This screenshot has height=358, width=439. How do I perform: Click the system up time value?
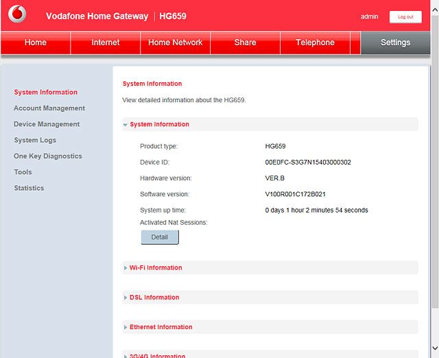[316, 211]
